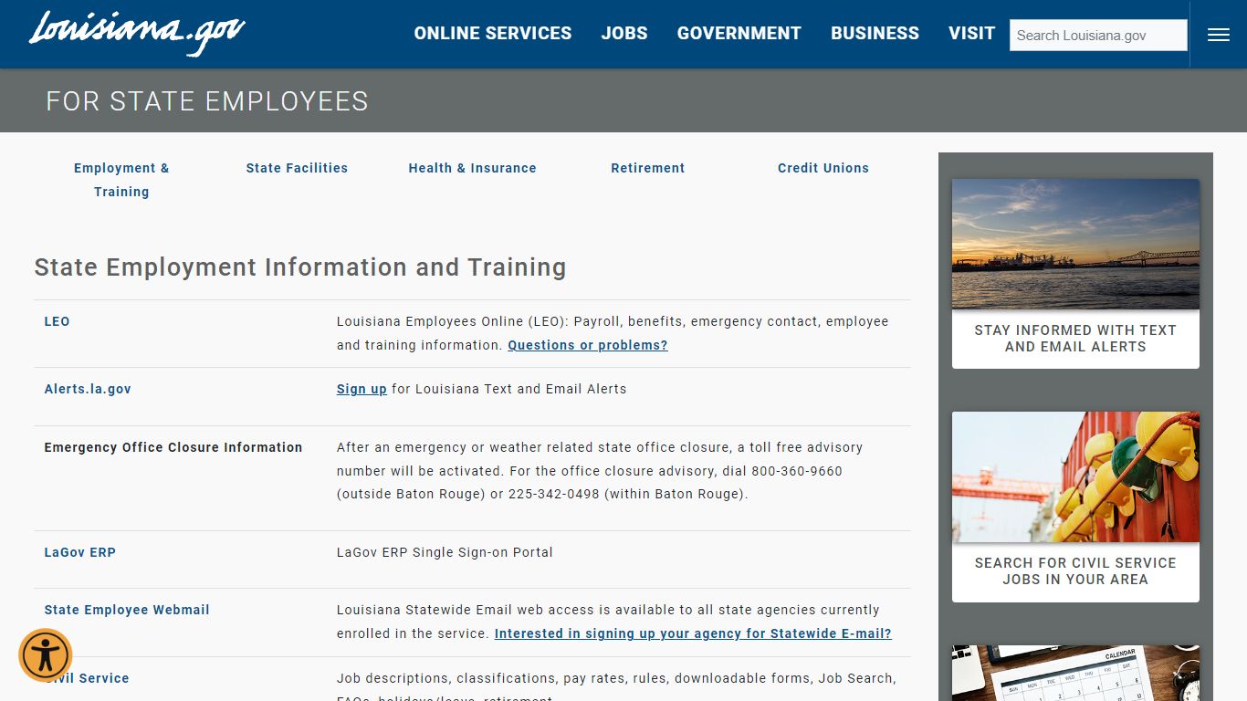Click the accessibility widget icon
The height and width of the screenshot is (701, 1247).
tap(45, 654)
